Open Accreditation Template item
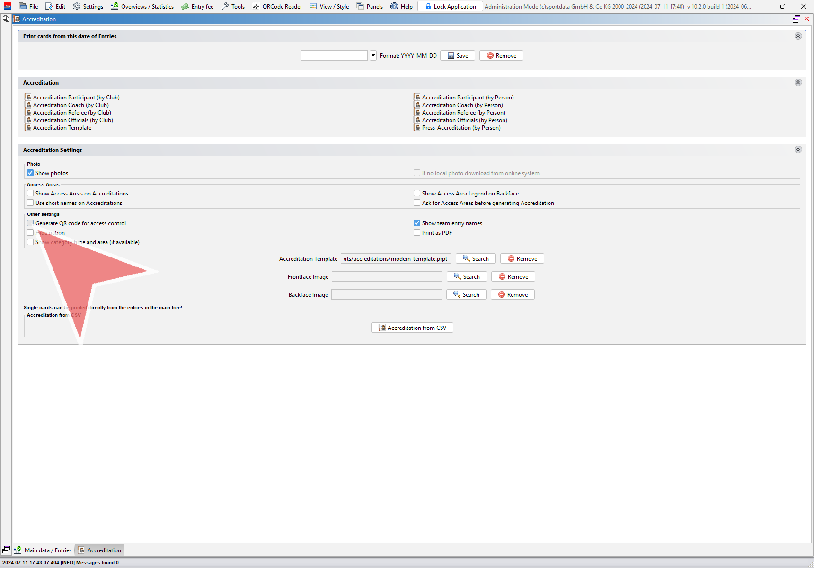This screenshot has width=814, height=568. point(62,128)
